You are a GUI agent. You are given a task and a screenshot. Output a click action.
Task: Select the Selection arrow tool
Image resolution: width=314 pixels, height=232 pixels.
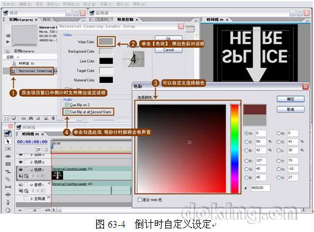point(8,141)
